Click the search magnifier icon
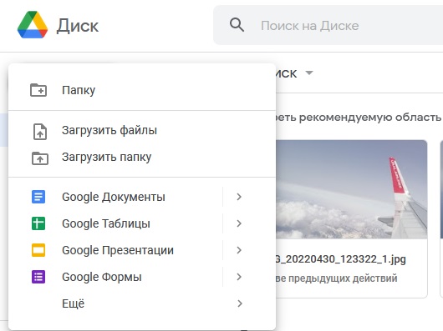The image size is (443, 331). [237, 25]
